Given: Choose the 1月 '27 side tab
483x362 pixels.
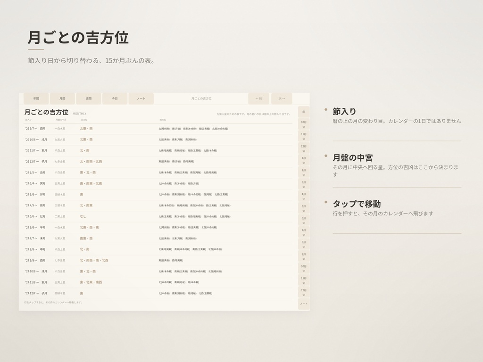Looking at the screenshot, I should tap(304, 160).
